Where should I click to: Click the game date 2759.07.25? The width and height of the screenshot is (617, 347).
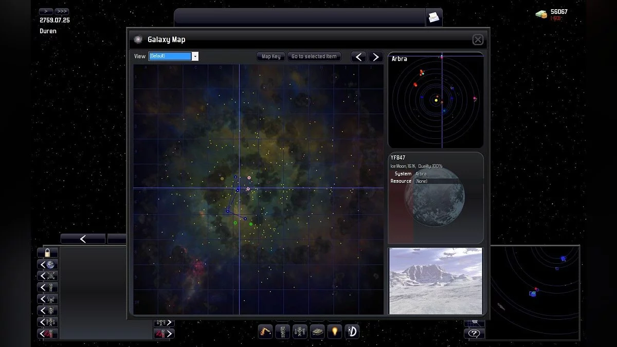click(55, 20)
